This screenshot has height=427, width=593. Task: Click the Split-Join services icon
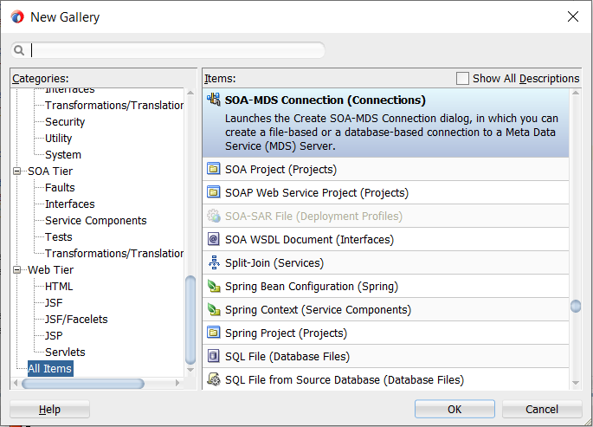click(214, 263)
